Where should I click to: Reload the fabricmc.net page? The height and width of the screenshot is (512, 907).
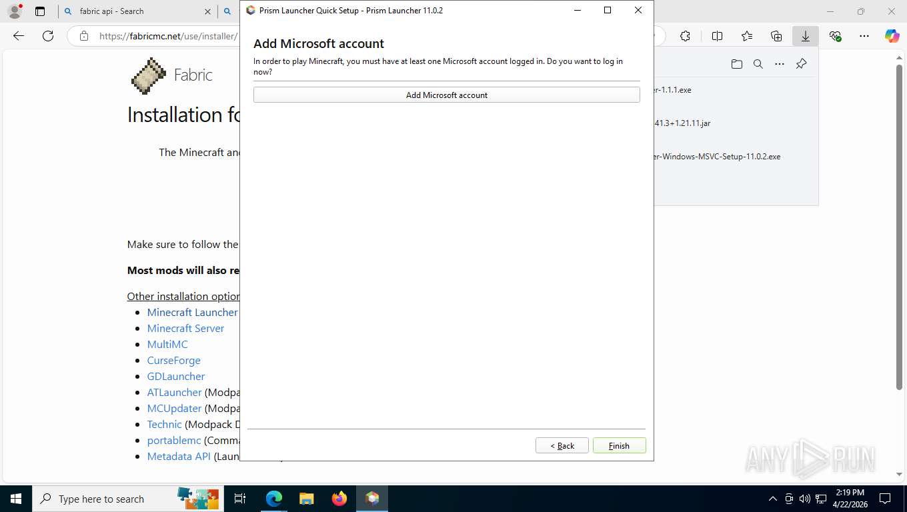tap(48, 36)
